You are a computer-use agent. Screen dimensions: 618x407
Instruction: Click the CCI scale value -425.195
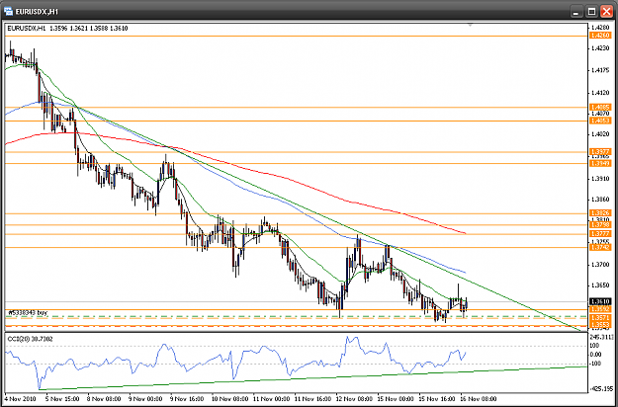click(x=602, y=389)
